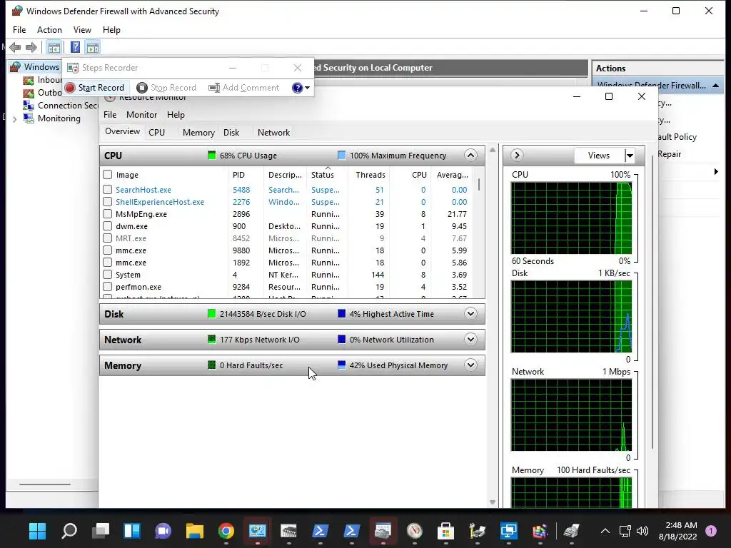Open Widgets from taskbar

click(132, 531)
